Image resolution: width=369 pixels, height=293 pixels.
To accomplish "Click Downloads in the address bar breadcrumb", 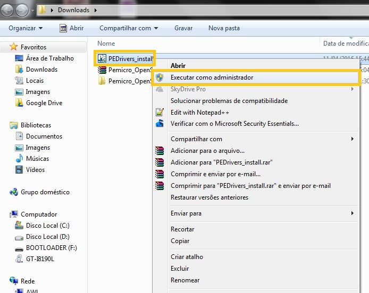I will [73, 10].
